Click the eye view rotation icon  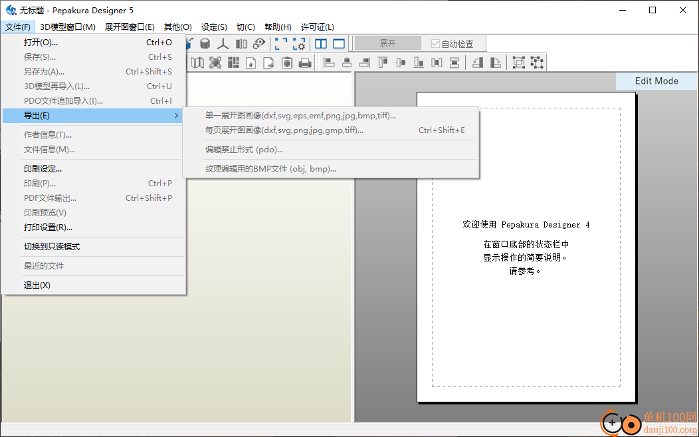click(x=259, y=43)
